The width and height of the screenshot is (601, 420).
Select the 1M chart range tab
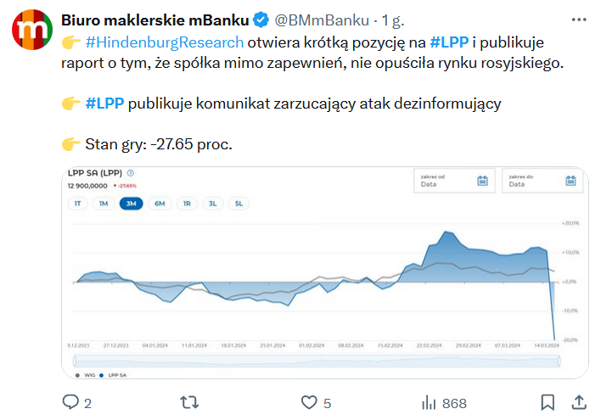pos(103,204)
